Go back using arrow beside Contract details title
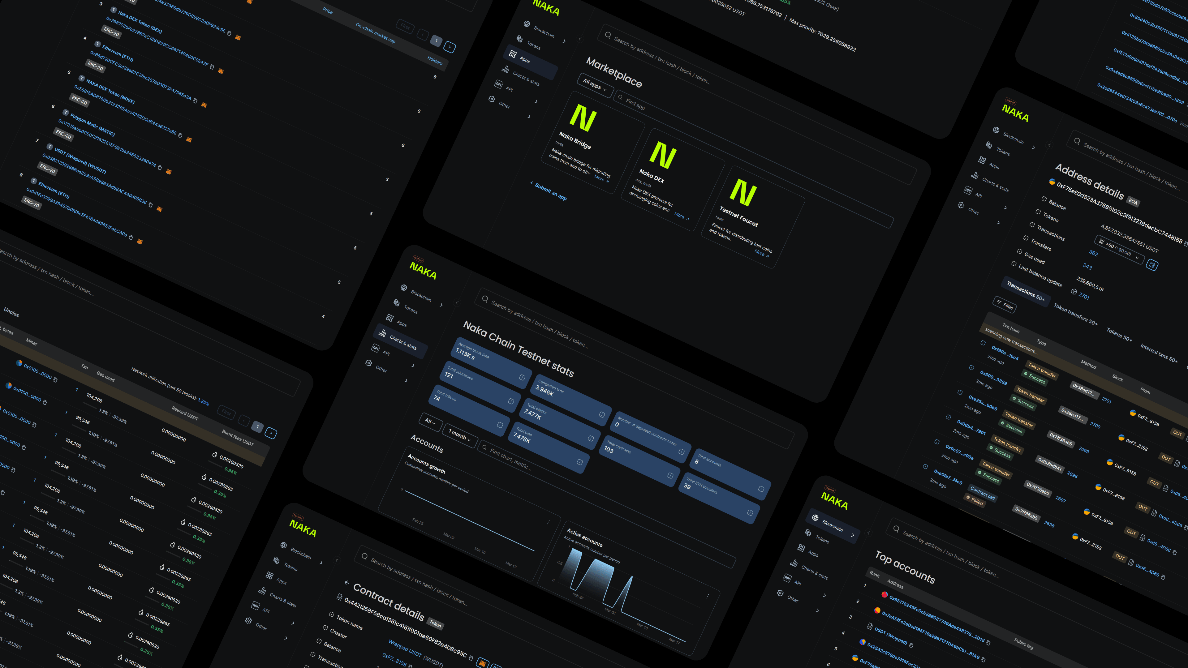This screenshot has width=1188, height=668. [x=347, y=583]
